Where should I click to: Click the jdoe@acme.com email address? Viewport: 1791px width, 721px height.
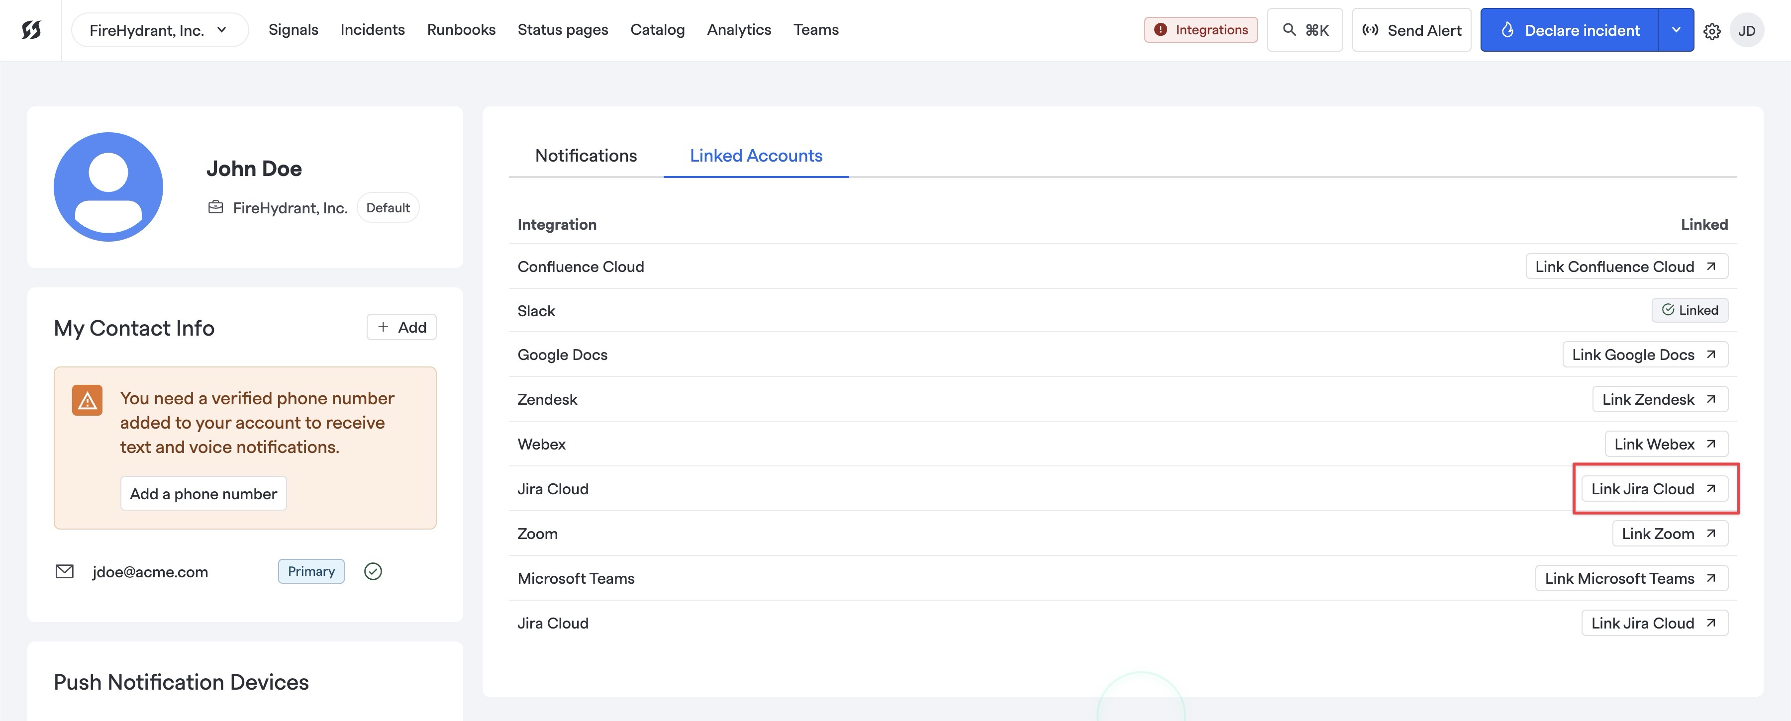point(150,572)
